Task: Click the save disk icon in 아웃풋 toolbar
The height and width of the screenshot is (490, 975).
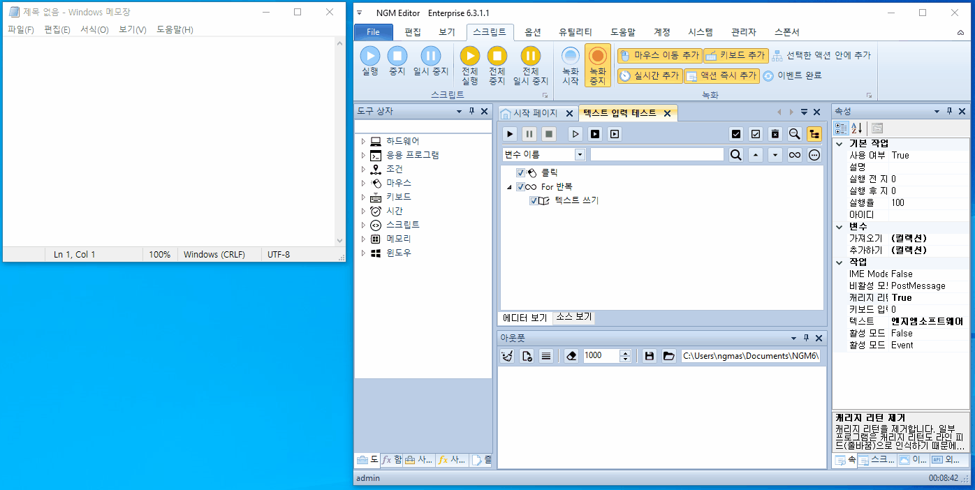Action: 650,356
